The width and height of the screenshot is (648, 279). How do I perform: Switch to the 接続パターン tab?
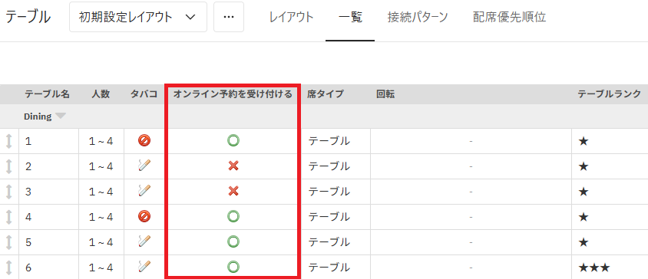[x=418, y=18]
